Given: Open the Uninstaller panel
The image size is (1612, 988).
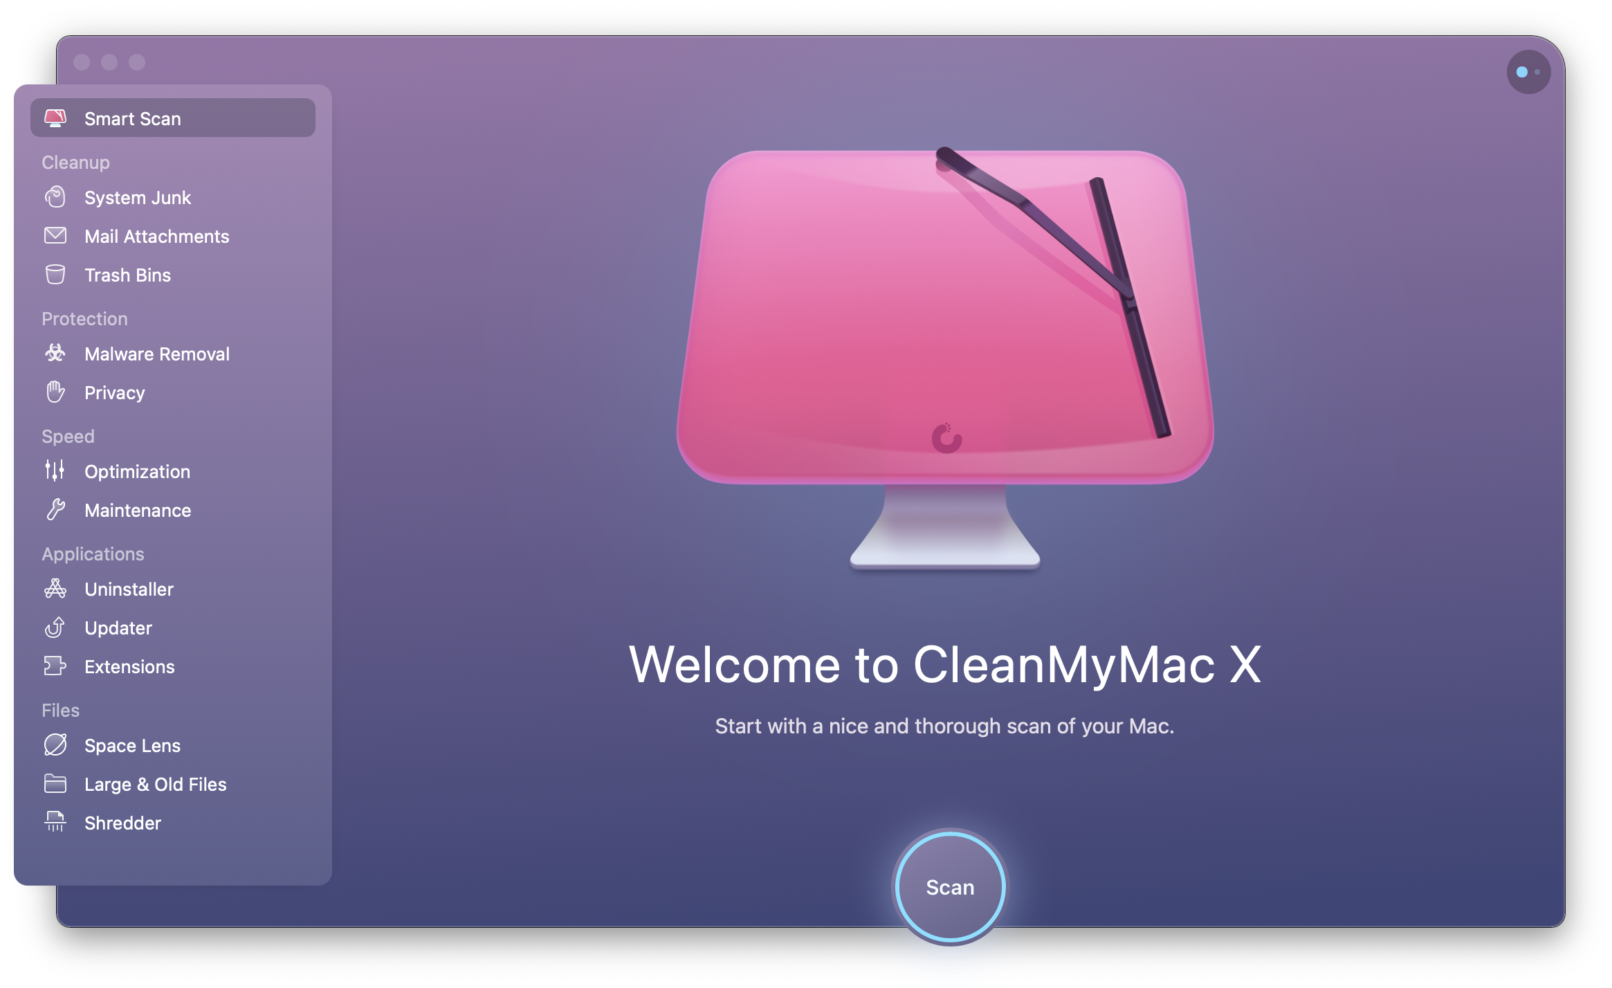Looking at the screenshot, I should (129, 588).
